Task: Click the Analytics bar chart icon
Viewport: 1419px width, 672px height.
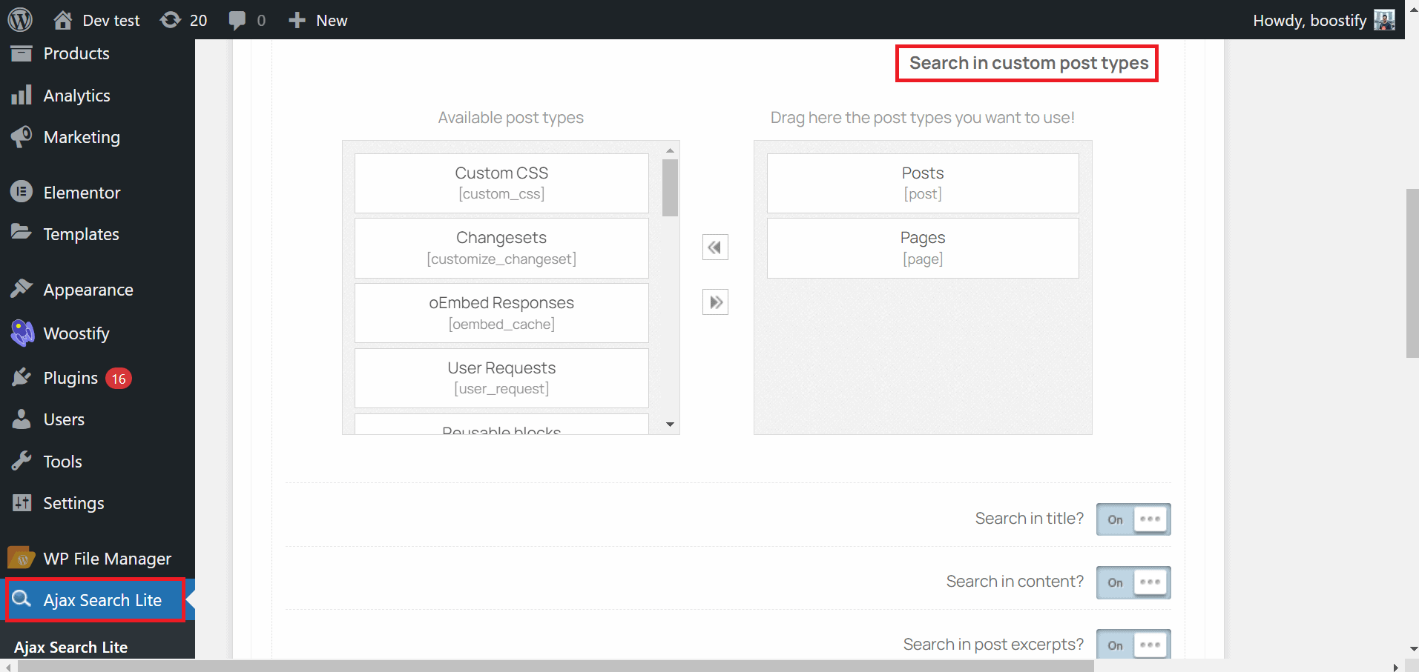Action: (22, 95)
